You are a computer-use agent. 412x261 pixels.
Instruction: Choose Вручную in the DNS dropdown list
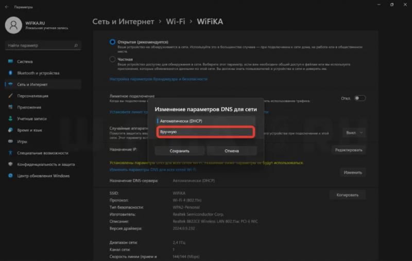tap(205, 132)
